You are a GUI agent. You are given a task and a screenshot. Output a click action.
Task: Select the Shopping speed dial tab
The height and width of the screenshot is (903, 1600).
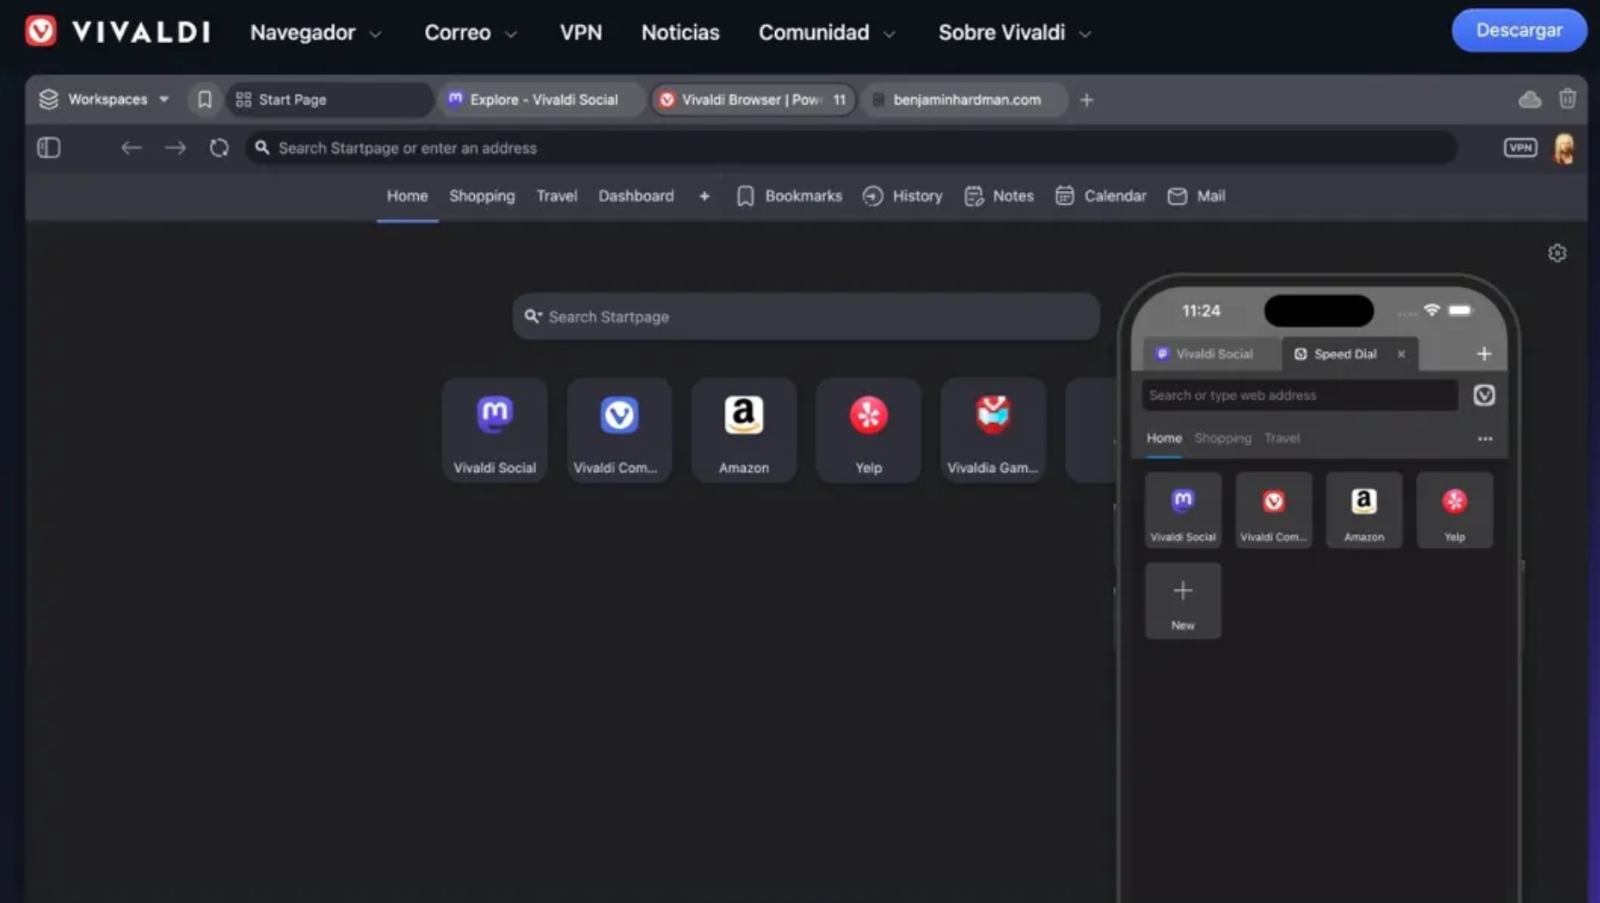[x=482, y=196]
